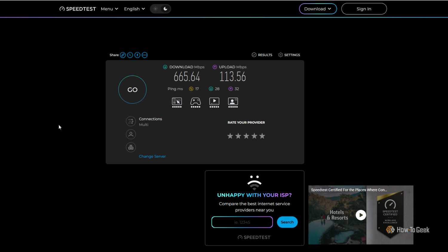The height and width of the screenshot is (252, 448).
Task: Open the video streaming experience score icon
Action: click(214, 102)
